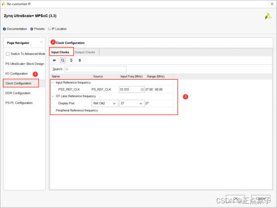Open PS UltraScale+ Block Design page

(x=25, y=64)
